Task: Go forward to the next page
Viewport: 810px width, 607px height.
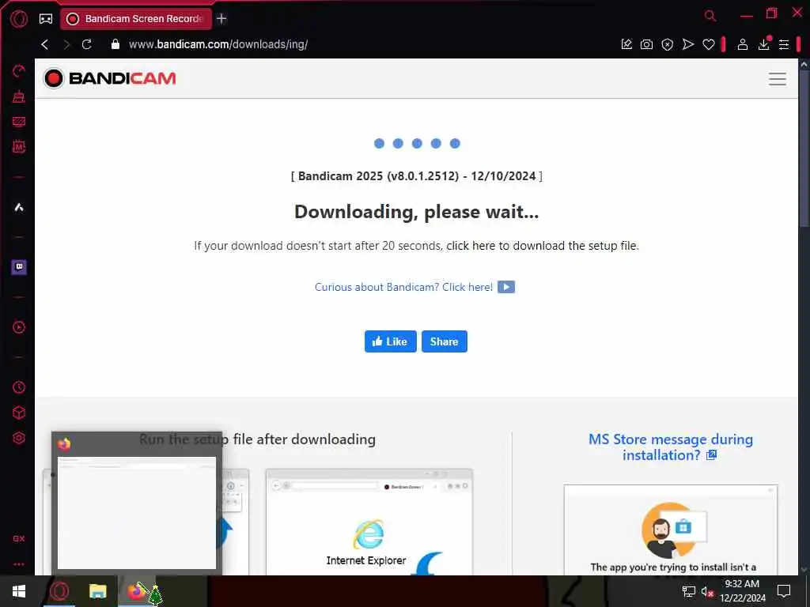Action: (66, 44)
